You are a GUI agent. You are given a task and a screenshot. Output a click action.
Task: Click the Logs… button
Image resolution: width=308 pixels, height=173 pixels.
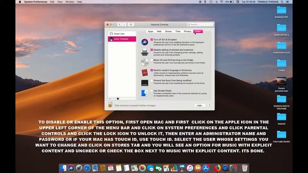point(200,105)
